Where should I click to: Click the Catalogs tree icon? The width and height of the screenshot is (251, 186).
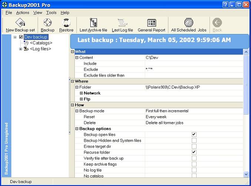click(x=26, y=43)
